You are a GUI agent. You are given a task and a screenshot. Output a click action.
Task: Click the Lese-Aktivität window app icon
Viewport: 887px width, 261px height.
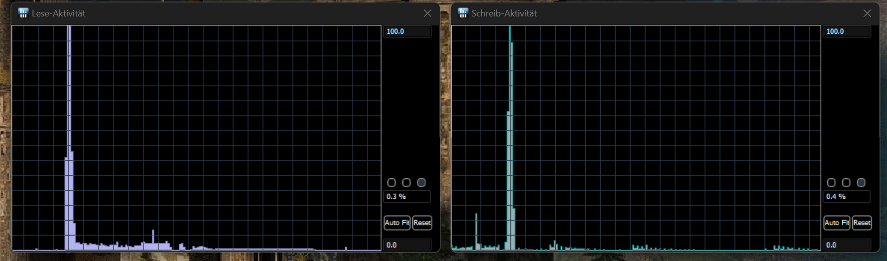click(x=23, y=13)
